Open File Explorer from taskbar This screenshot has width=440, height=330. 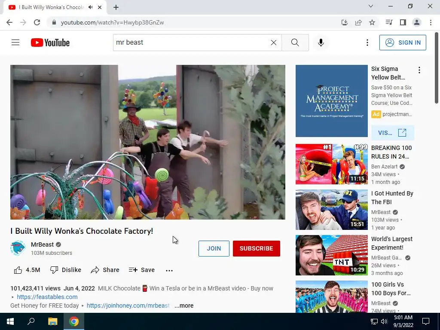pyautogui.click(x=52, y=321)
